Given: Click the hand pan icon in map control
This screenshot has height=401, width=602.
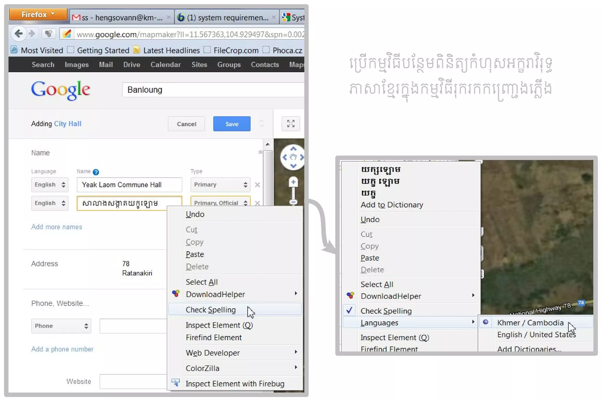Looking at the screenshot, I should (293, 157).
